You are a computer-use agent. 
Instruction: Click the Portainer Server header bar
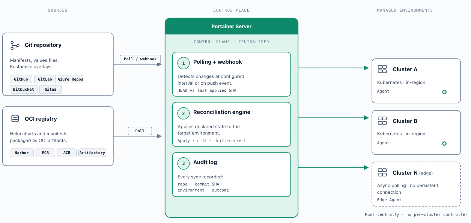click(x=232, y=26)
